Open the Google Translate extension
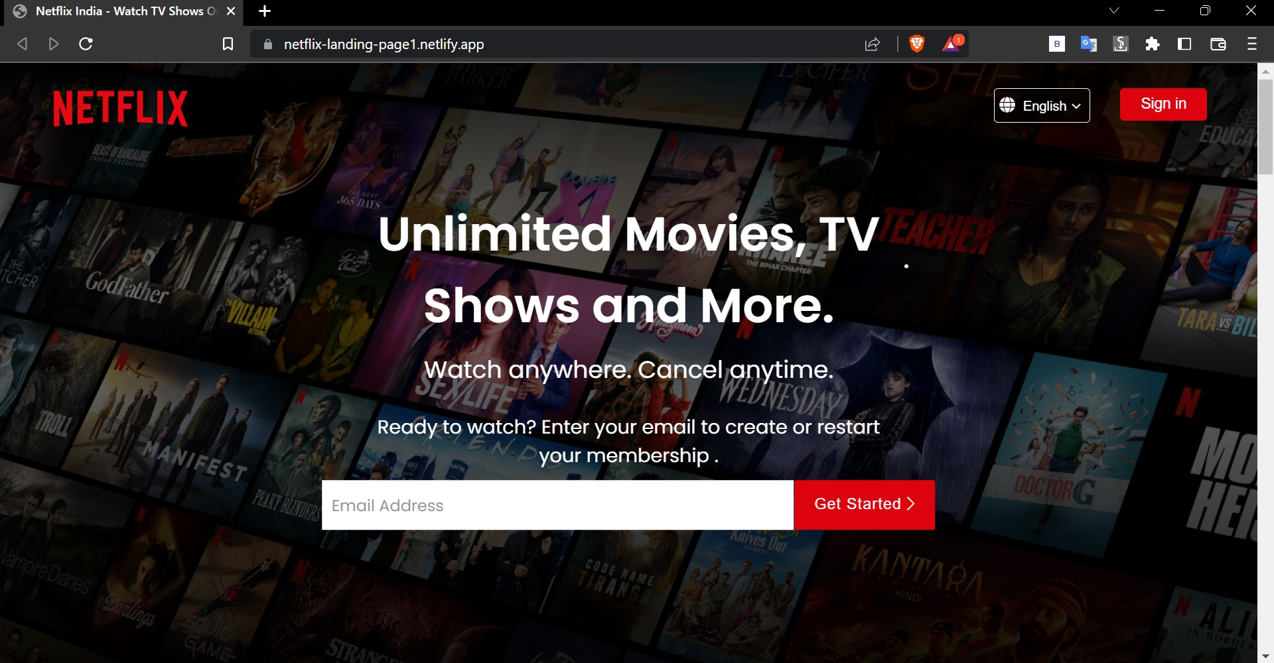The height and width of the screenshot is (663, 1274). tap(1088, 44)
